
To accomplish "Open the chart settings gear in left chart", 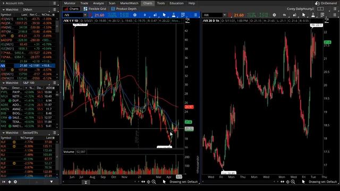I will 135,15.
